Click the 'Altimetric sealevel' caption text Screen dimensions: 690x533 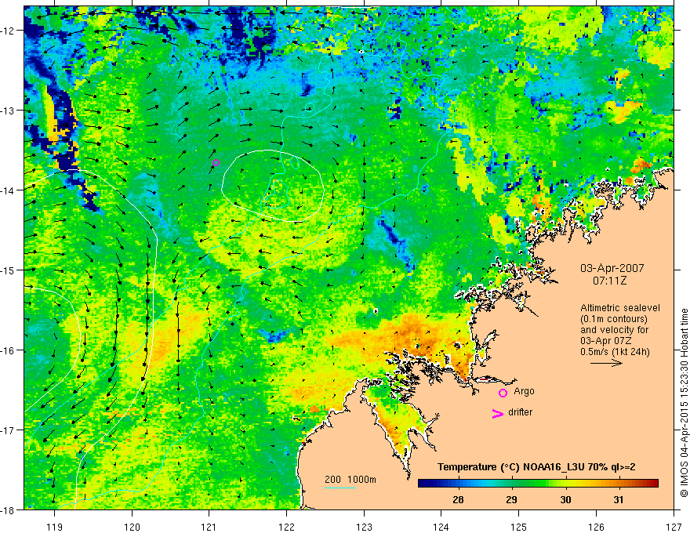[x=620, y=308]
